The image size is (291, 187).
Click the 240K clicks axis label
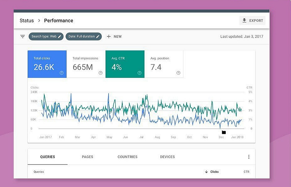(x=34, y=92)
